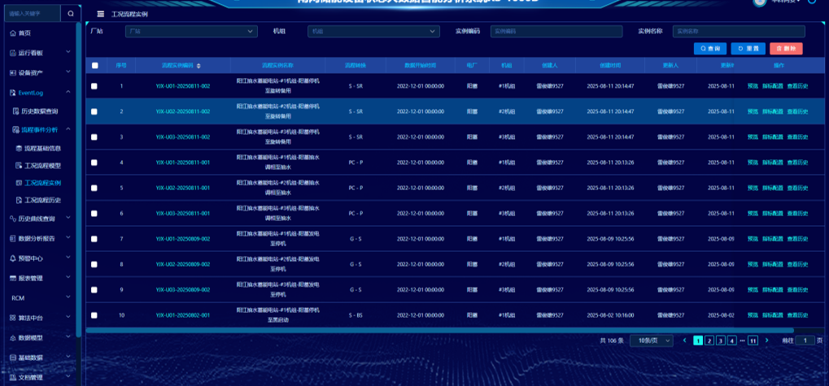
Task: Click the red 删除 button
Action: click(x=786, y=49)
